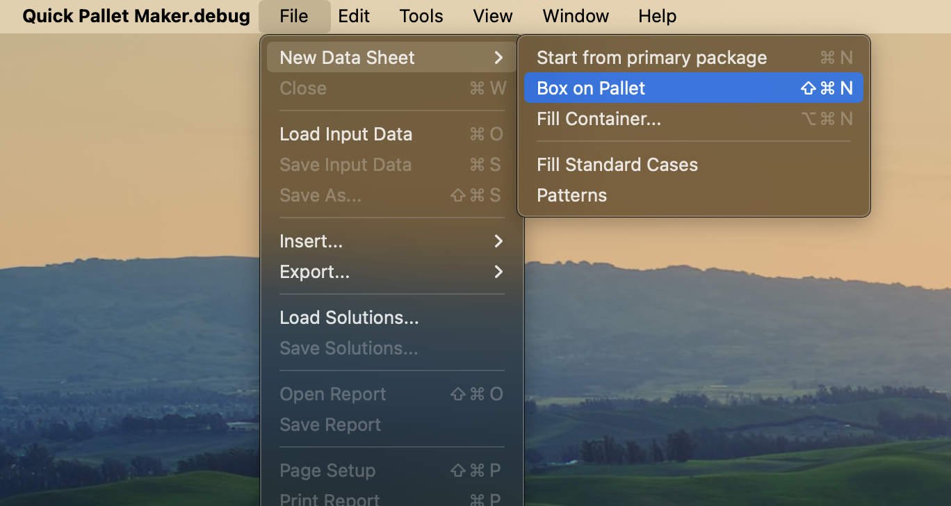Open the Help menu

click(x=657, y=16)
